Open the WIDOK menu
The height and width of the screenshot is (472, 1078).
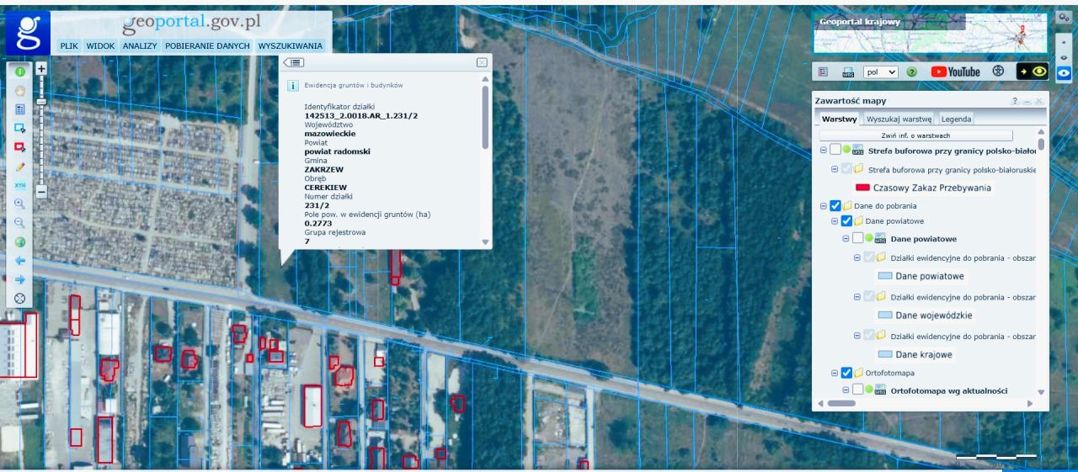100,45
